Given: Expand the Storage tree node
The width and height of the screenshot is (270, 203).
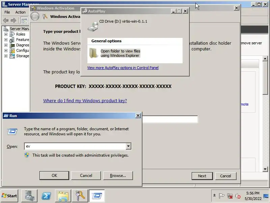Looking at the screenshot, I should pos(6,56).
